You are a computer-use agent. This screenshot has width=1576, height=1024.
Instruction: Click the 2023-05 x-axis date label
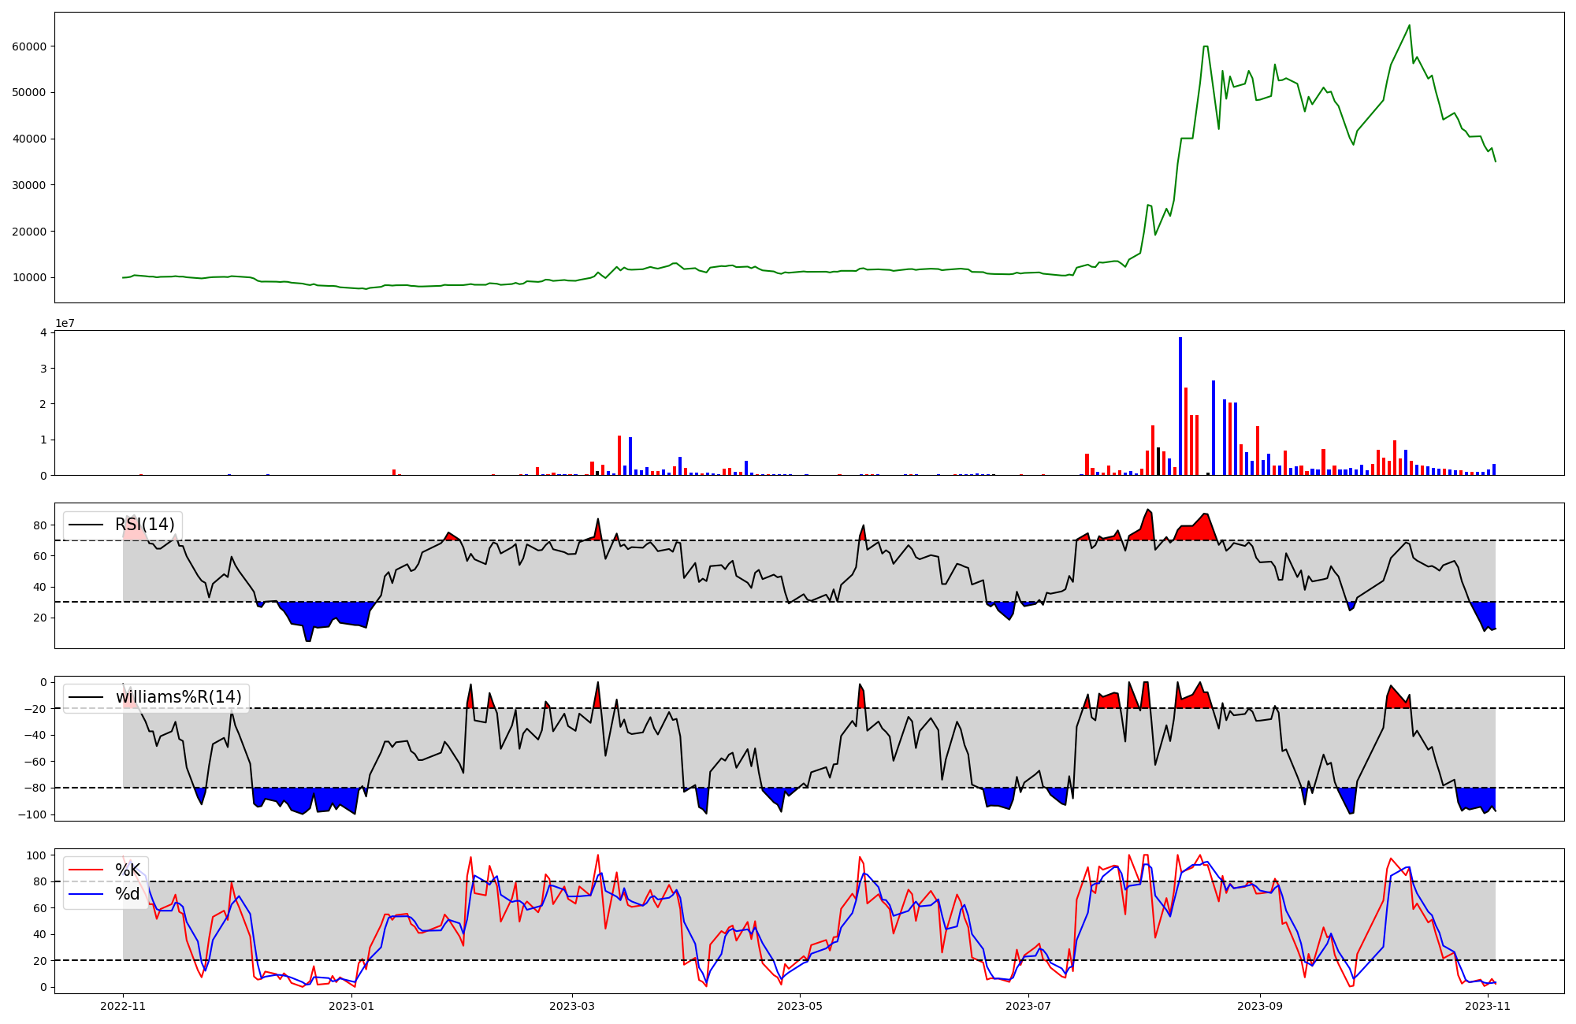pyautogui.click(x=801, y=1006)
